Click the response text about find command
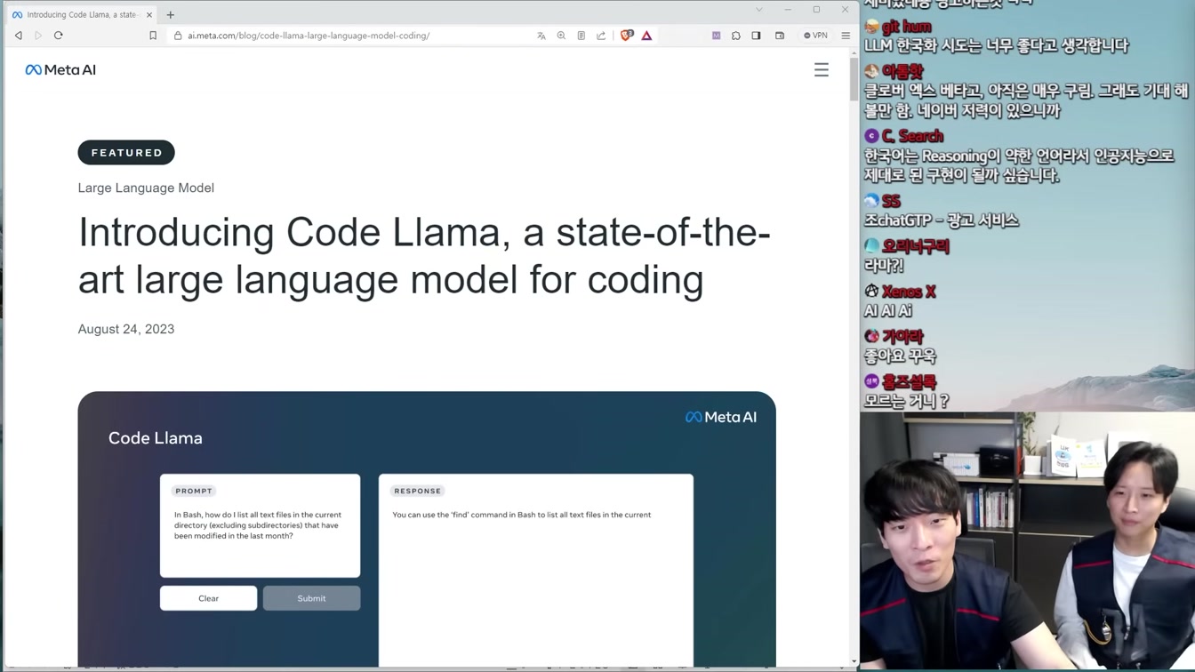The width and height of the screenshot is (1195, 672). pyautogui.click(x=522, y=515)
